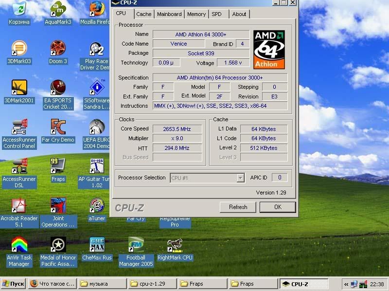Viewport: 389px width, 291px height.
Task: Click OK to close CPU-Z
Action: click(278, 207)
